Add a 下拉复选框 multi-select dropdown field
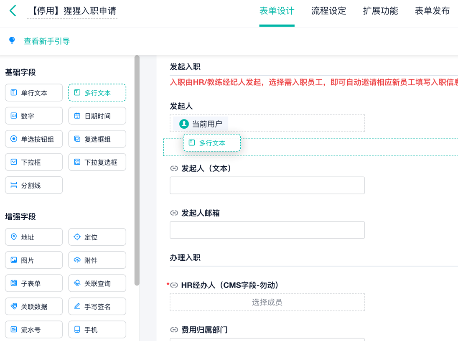Screen dimensions: 458x341 point(97,162)
